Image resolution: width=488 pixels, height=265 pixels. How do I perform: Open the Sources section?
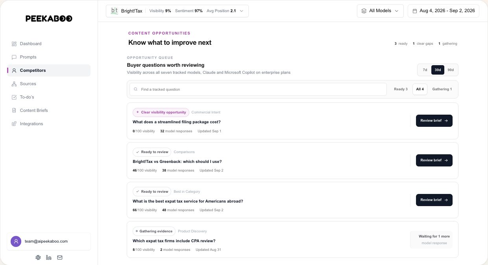(x=49, y=84)
